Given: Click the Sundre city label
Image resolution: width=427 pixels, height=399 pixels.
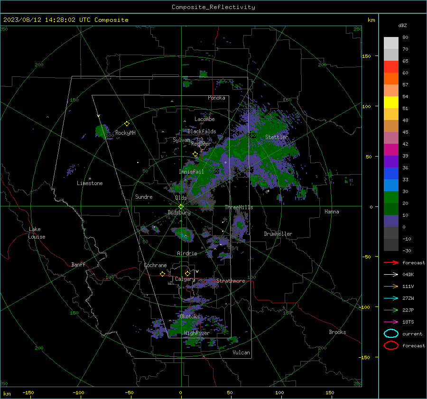Looking at the screenshot, I should (x=144, y=196).
